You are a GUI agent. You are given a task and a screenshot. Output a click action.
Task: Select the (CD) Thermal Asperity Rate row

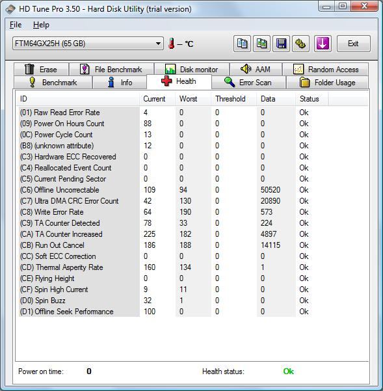[x=174, y=267]
